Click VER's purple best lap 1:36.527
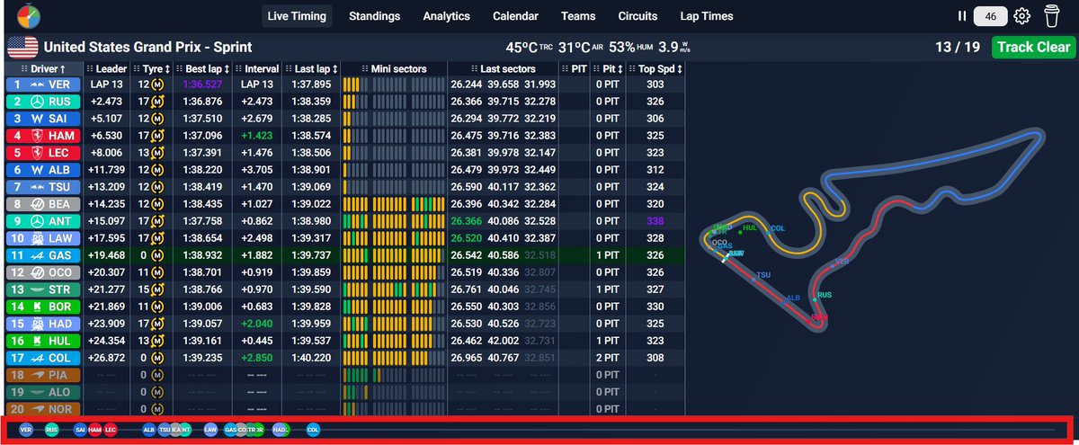Image resolution: width=1079 pixels, height=445 pixels. click(x=203, y=84)
